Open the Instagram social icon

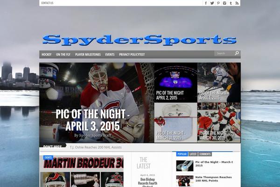tap(224, 3)
